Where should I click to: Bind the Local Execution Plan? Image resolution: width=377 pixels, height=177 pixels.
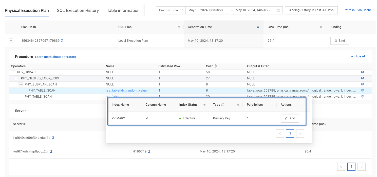(x=340, y=40)
